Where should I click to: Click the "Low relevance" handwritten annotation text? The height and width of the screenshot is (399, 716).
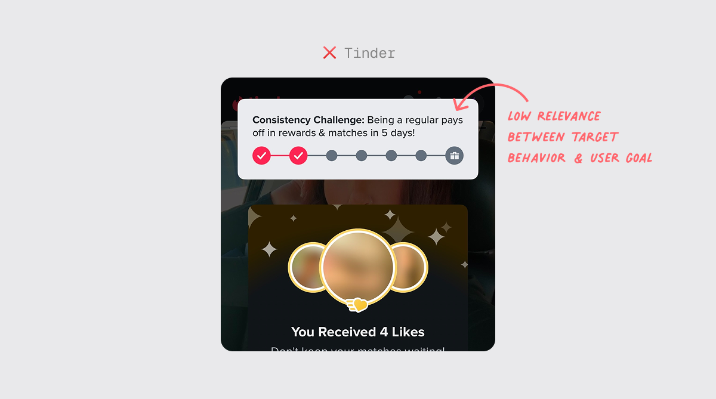pyautogui.click(x=554, y=116)
